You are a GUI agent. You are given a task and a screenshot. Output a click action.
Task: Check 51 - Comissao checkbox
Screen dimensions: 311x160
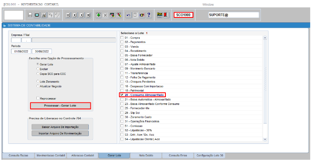click(x=122, y=126)
